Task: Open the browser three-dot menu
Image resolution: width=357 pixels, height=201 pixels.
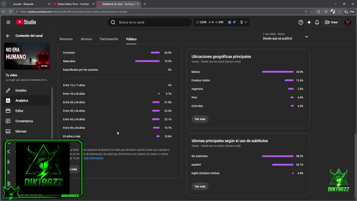Action: point(339,12)
